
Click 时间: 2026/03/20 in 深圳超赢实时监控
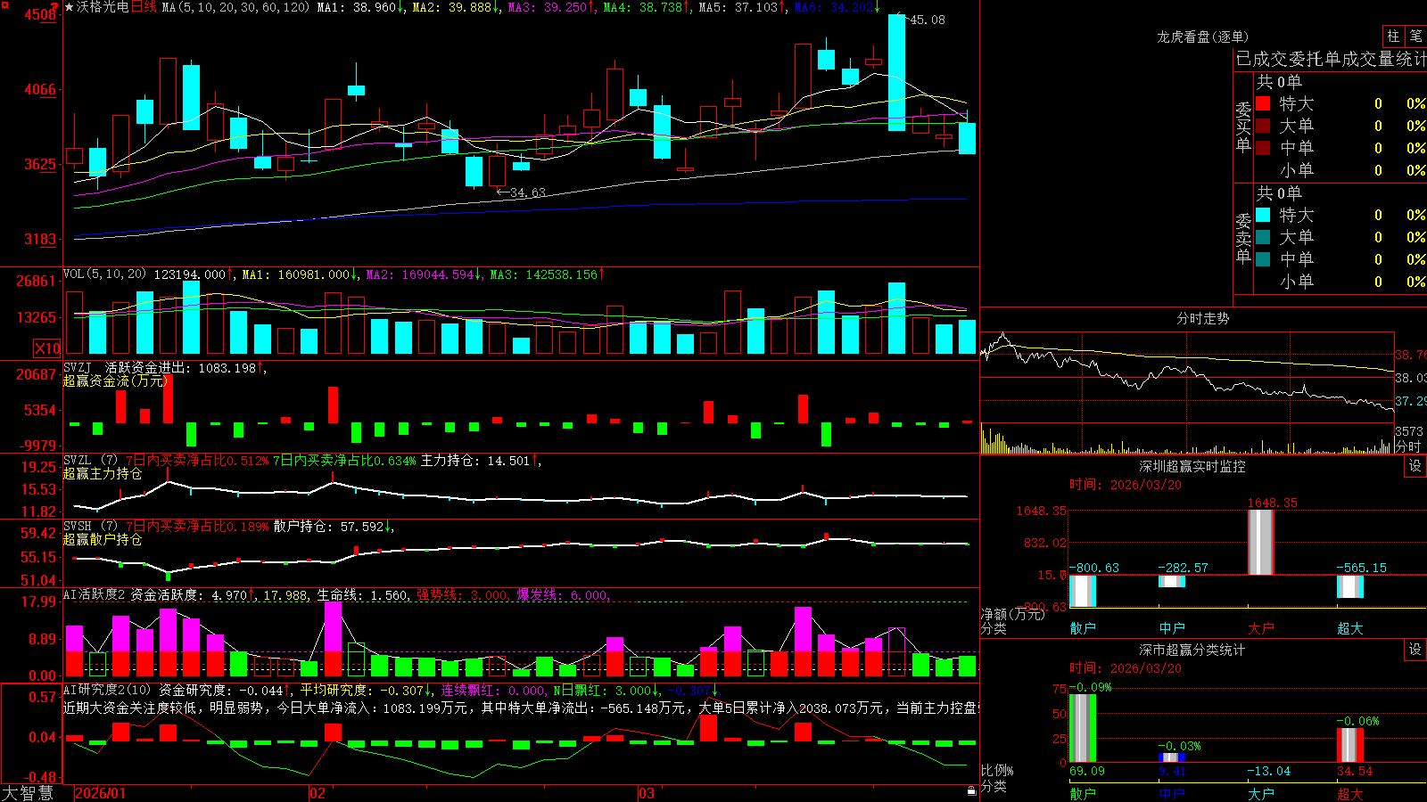coord(1125,485)
